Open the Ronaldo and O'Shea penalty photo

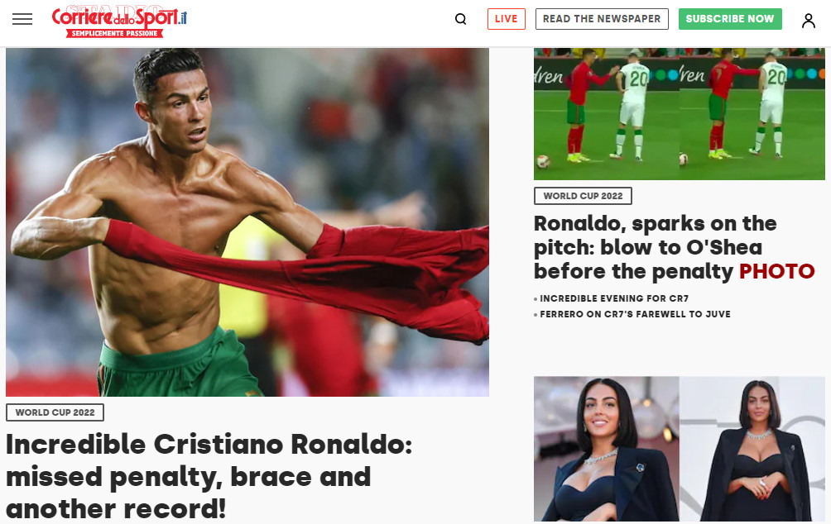click(x=680, y=114)
